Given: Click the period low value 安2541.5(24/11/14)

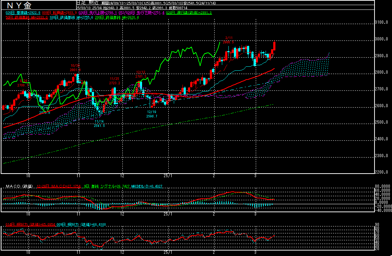Looking at the screenshot, I should 200,3.
